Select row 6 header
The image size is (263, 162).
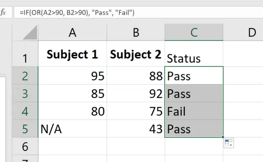pyautogui.click(x=25, y=146)
